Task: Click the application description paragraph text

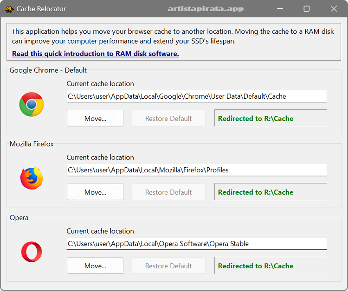Action: [173, 36]
